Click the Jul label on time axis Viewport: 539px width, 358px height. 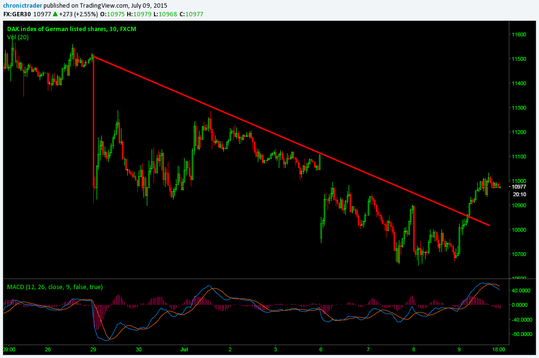click(185, 349)
